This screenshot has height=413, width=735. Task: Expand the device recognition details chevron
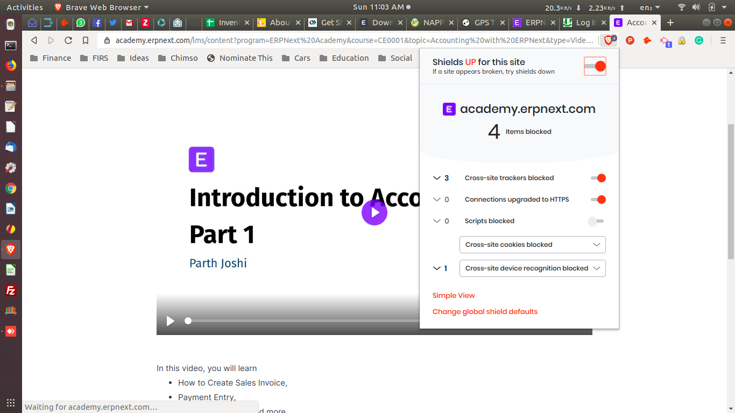[x=436, y=268]
